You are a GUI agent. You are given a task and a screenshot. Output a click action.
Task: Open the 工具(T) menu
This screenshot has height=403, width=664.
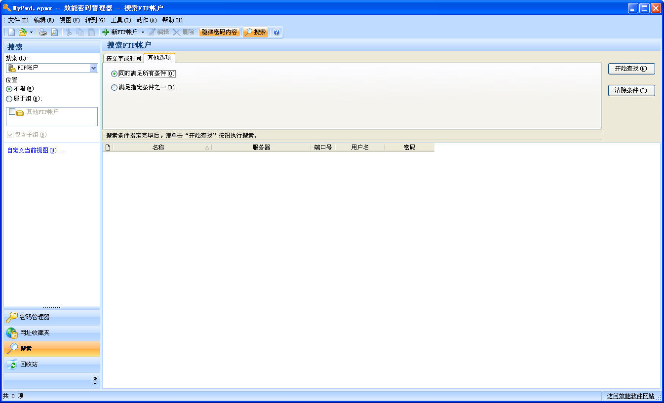pyautogui.click(x=121, y=20)
